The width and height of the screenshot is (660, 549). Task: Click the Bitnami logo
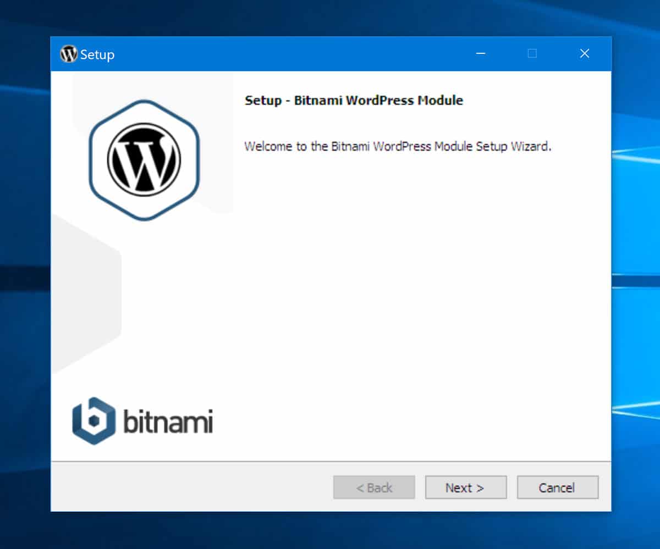point(142,421)
